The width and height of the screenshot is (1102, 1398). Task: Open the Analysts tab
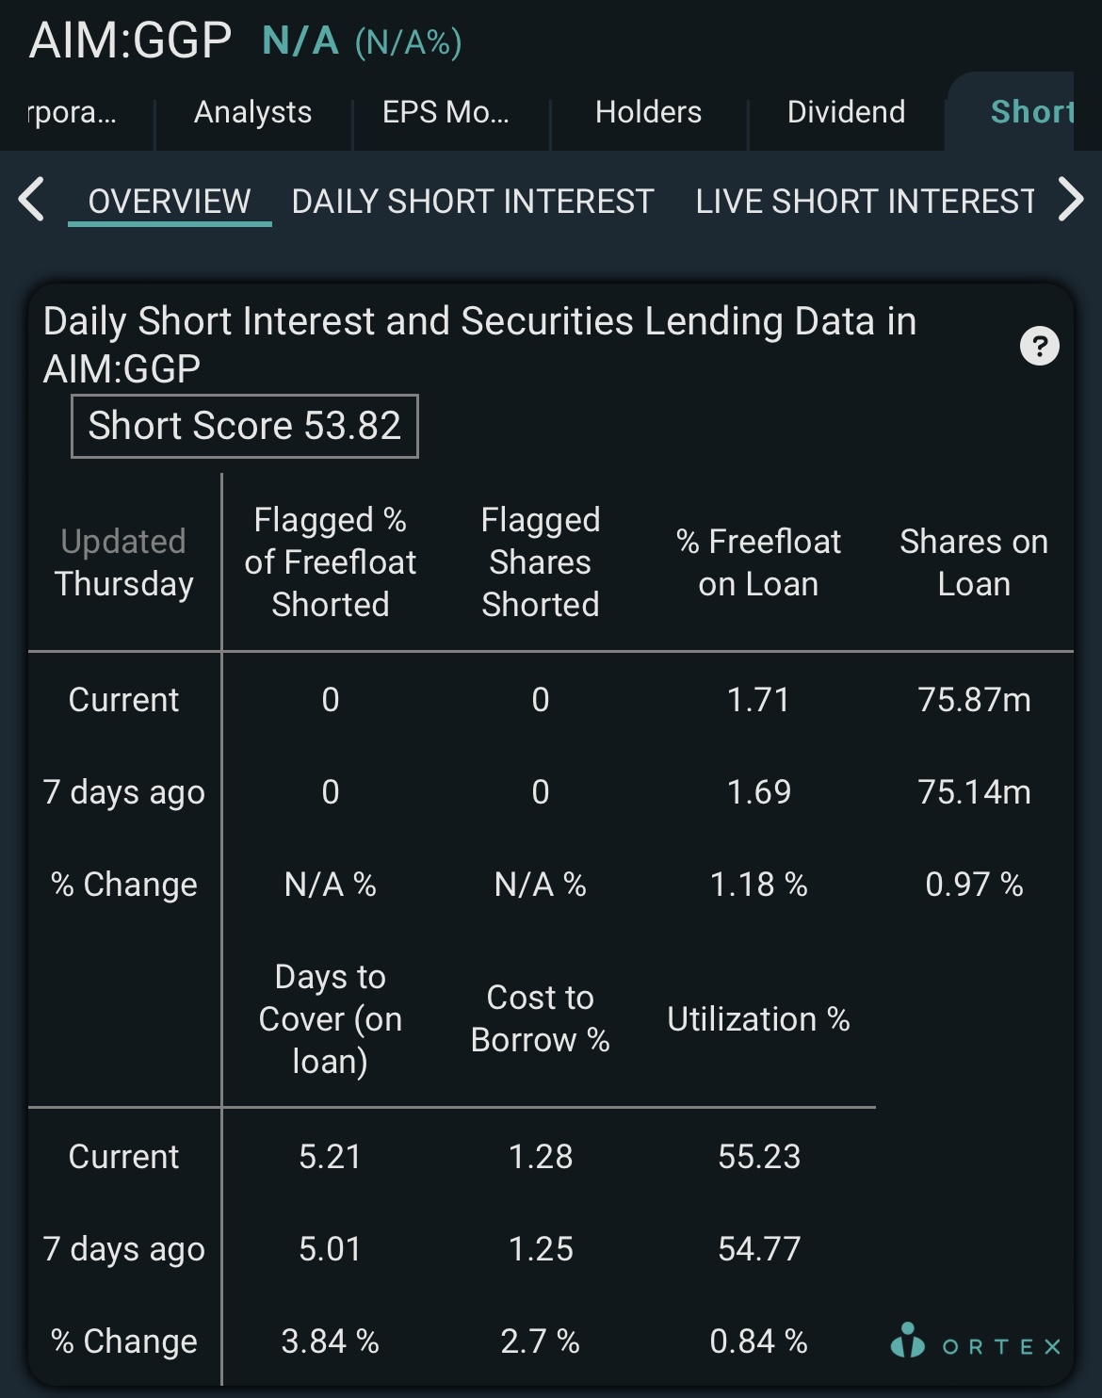(x=252, y=112)
